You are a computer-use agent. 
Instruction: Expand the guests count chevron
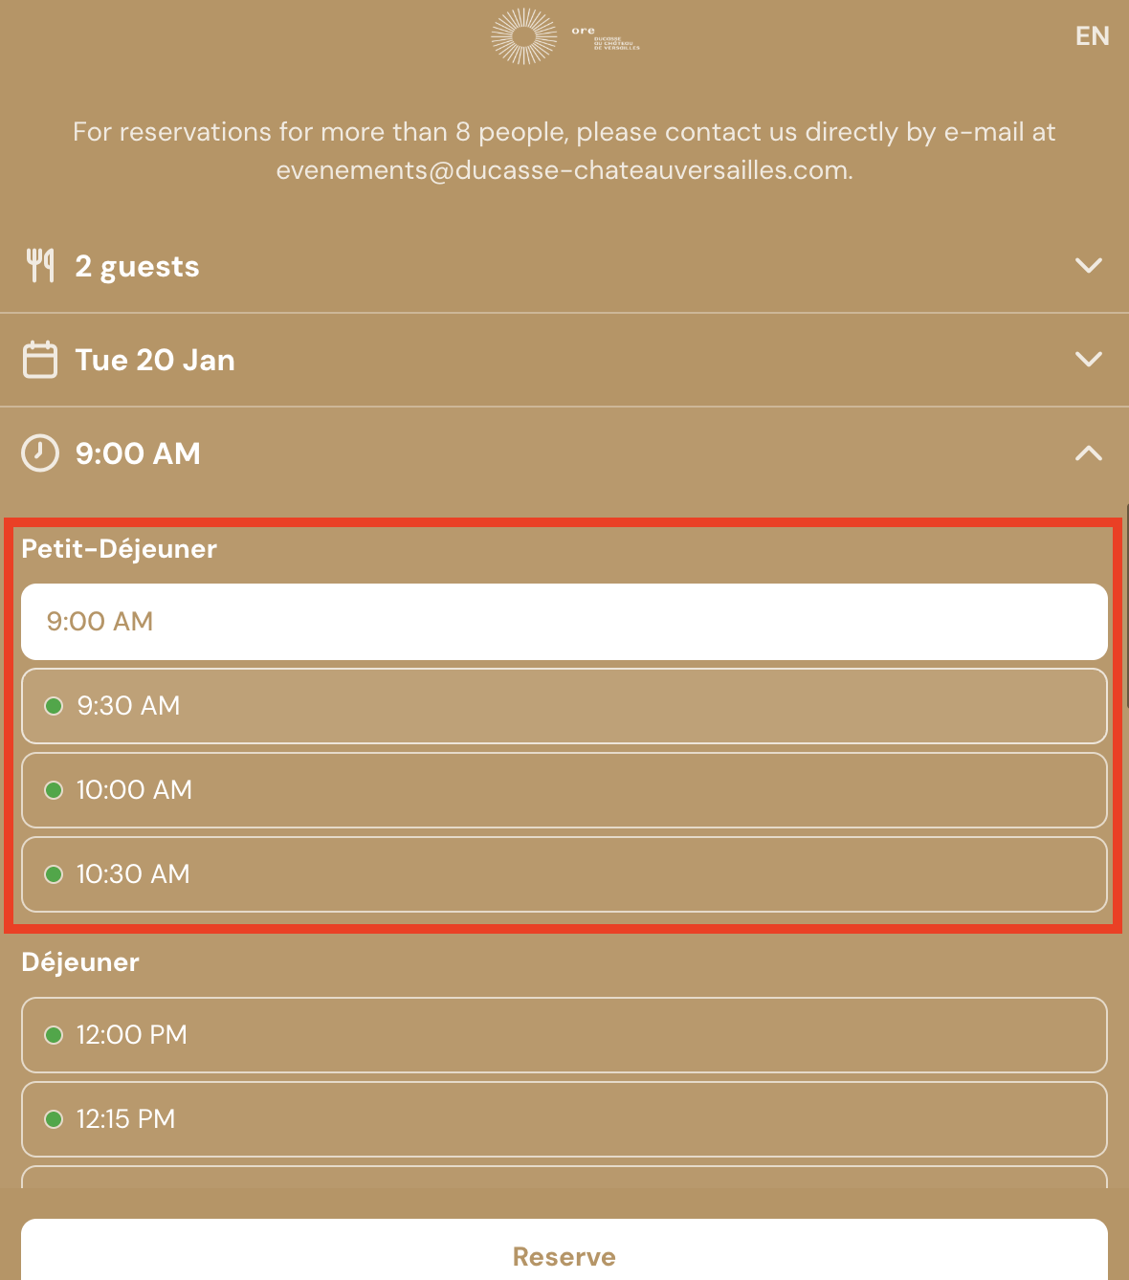coord(1089,265)
